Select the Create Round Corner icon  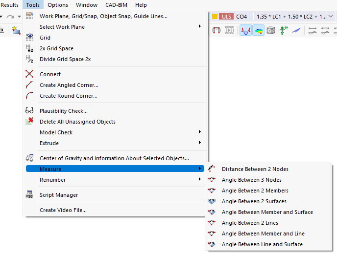coord(29,96)
